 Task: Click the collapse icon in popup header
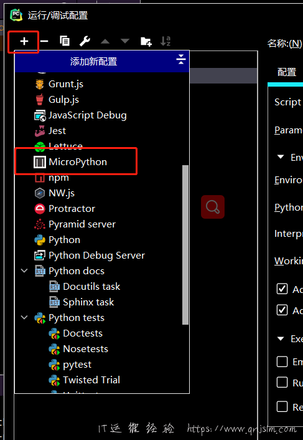click(181, 59)
